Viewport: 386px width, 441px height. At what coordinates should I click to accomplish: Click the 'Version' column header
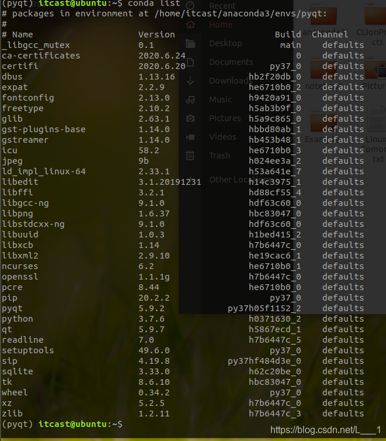(157, 35)
